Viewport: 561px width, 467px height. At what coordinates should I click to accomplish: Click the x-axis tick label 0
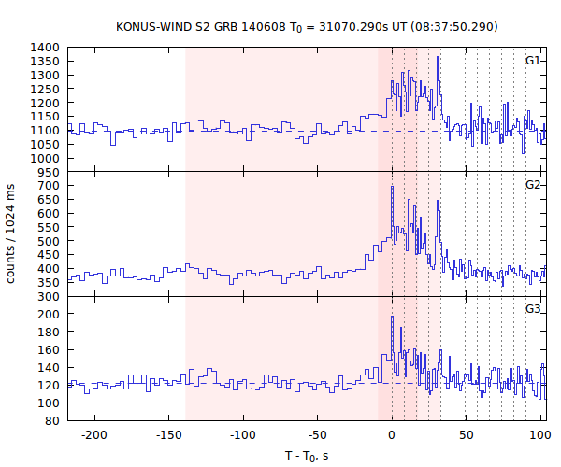392,435
